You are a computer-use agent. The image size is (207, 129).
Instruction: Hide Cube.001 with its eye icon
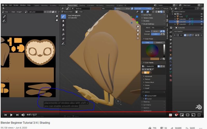click(202, 19)
